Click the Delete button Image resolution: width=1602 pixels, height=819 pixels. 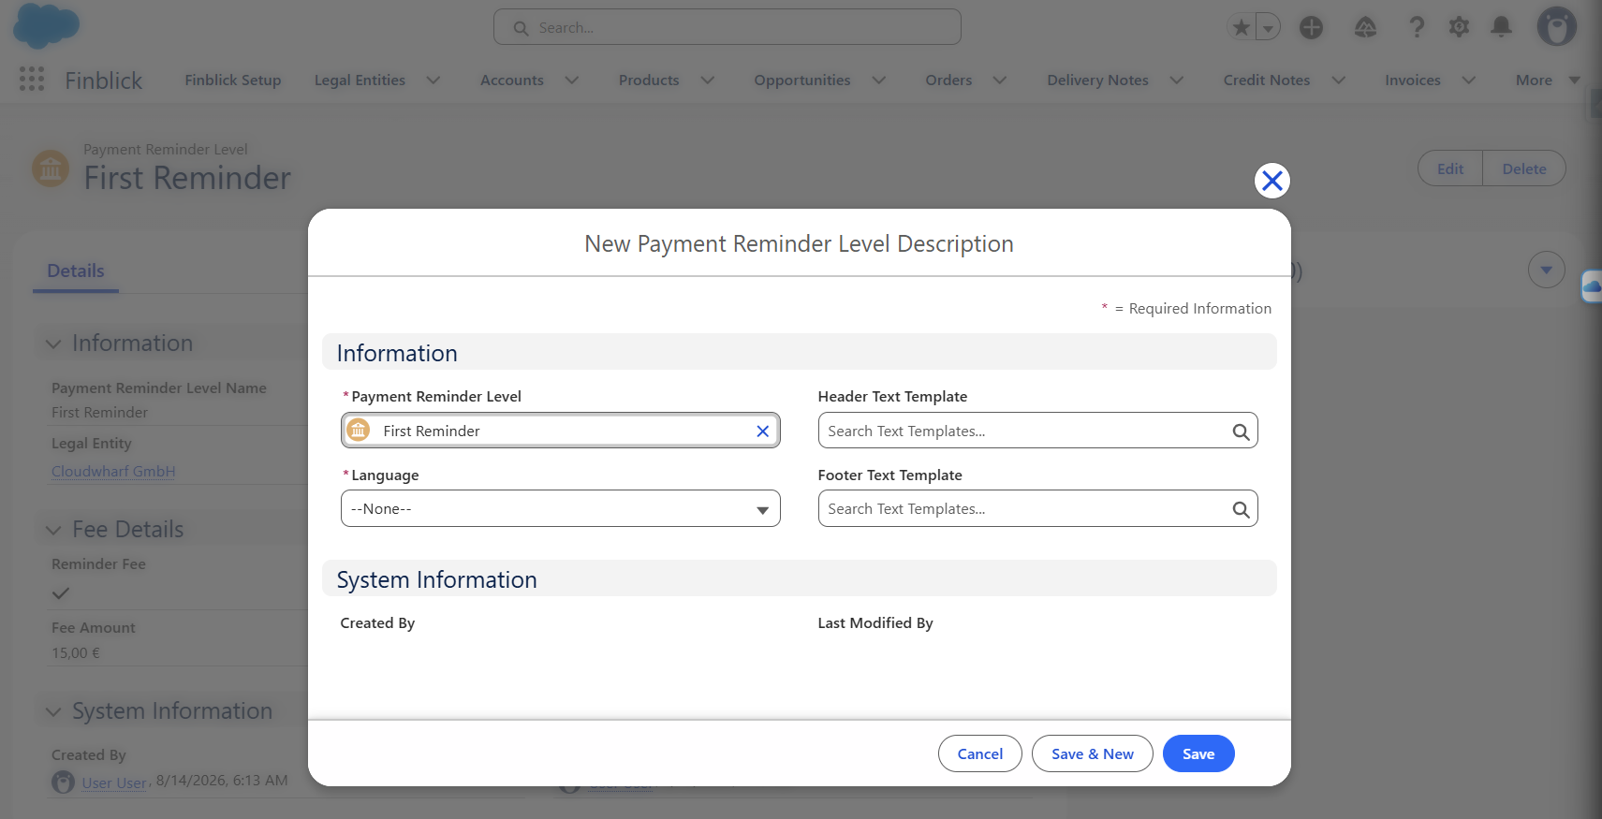(1524, 168)
